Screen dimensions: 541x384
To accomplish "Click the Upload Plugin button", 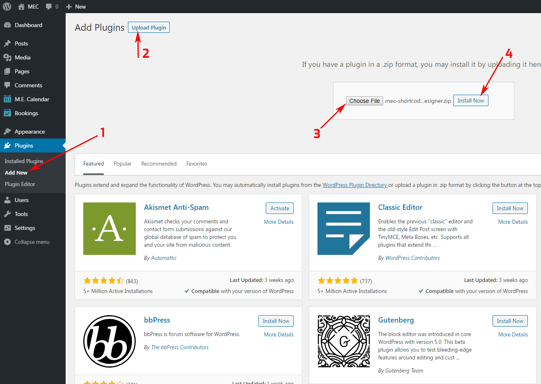I will pos(149,27).
